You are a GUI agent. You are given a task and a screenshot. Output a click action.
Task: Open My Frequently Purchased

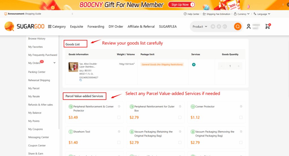click(x=43, y=55)
